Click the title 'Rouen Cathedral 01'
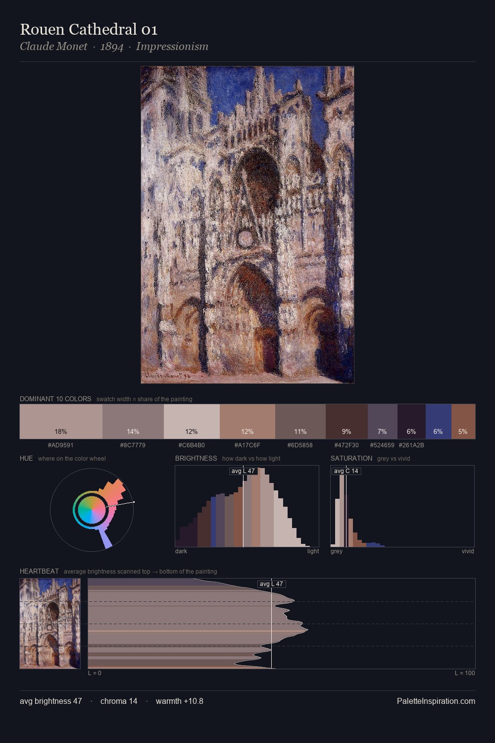This screenshot has width=495, height=743. click(x=89, y=29)
